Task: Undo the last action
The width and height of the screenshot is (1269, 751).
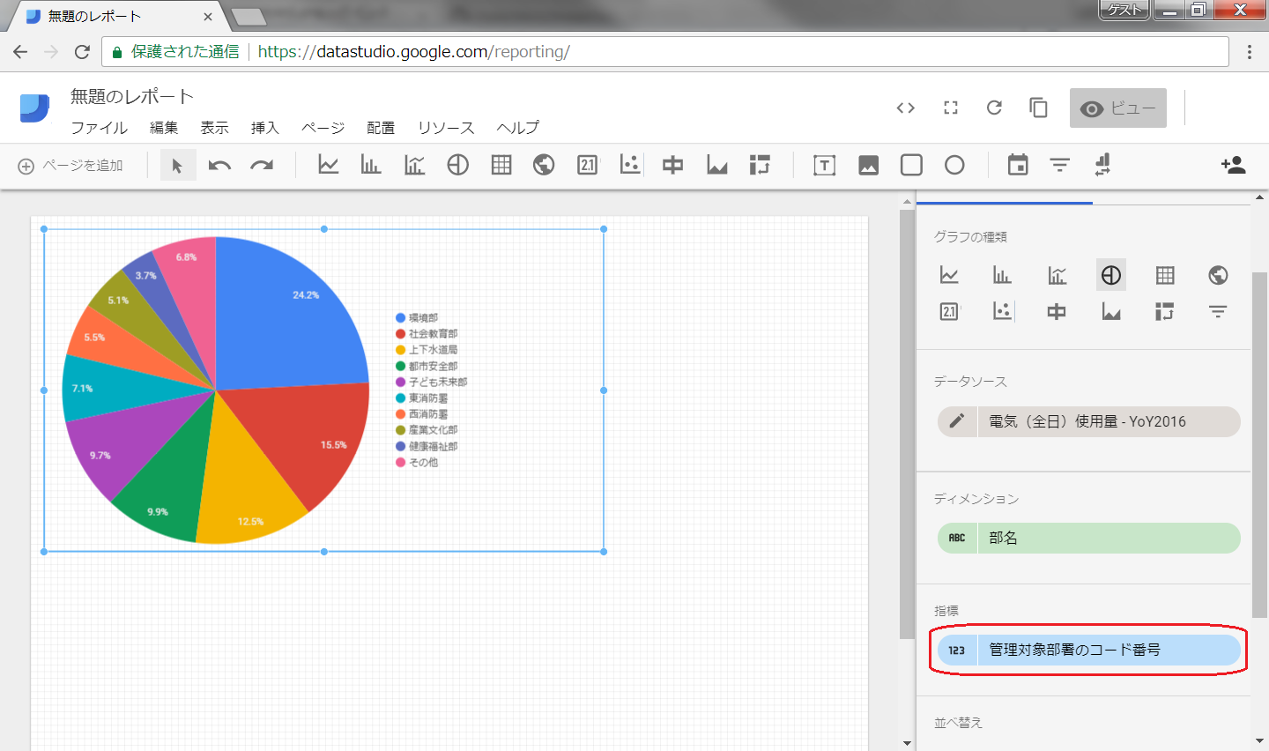Action: (x=219, y=165)
